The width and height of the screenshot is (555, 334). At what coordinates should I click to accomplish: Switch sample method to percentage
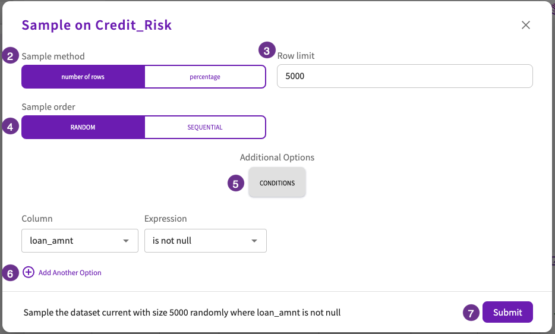point(205,77)
